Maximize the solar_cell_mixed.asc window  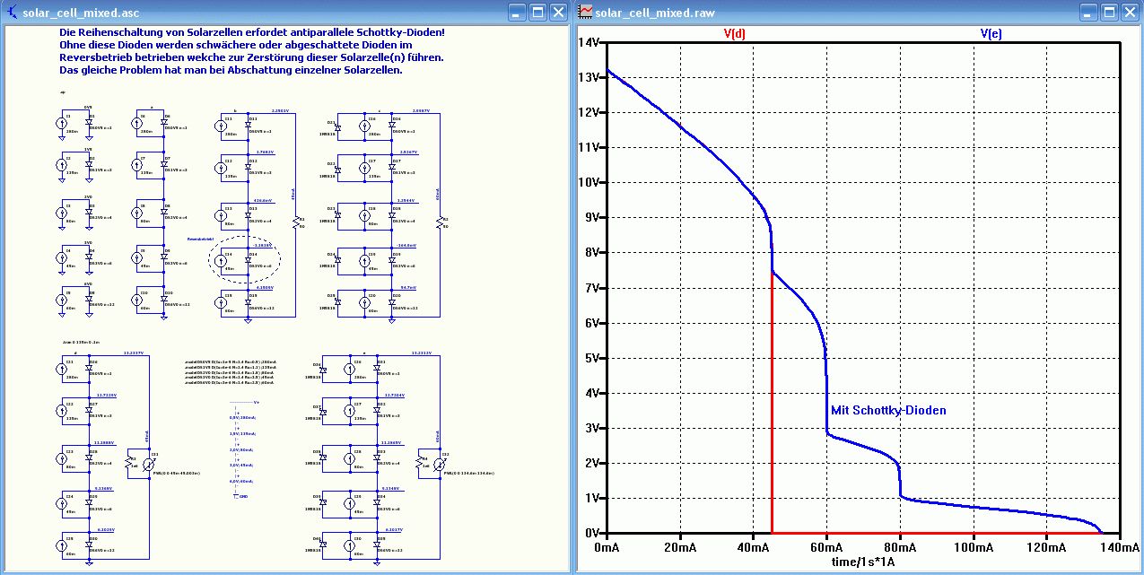click(537, 13)
